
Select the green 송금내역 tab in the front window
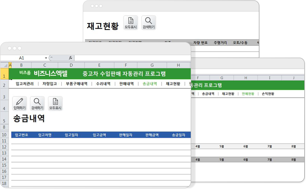click(x=150, y=84)
